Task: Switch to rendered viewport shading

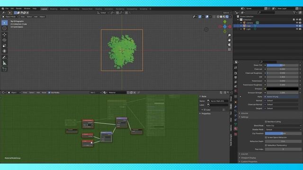Action: click(227, 17)
